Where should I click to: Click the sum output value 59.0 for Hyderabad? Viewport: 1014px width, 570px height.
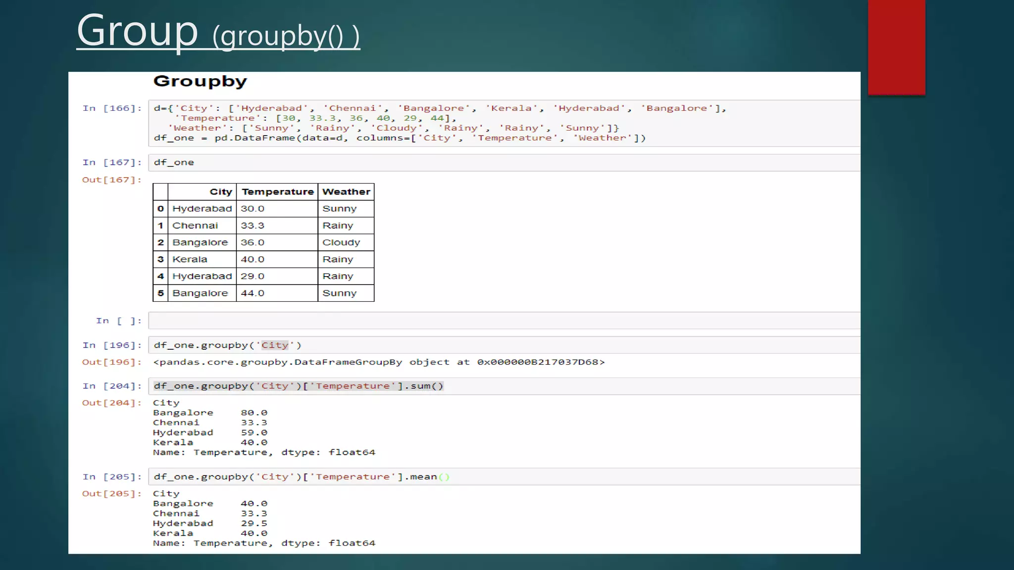[x=254, y=432]
